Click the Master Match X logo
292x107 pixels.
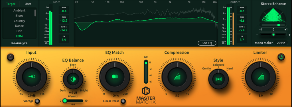point(146,95)
